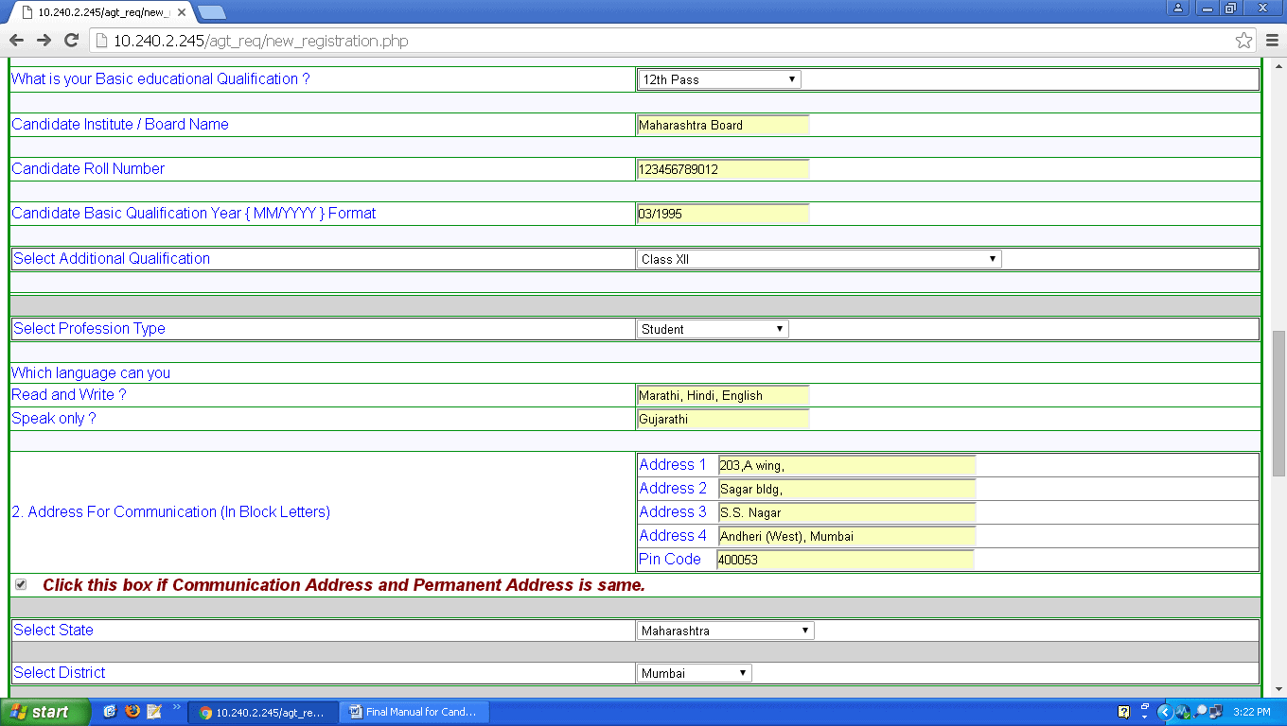The width and height of the screenshot is (1287, 726).
Task: Open the Select District dropdown
Action: (695, 673)
